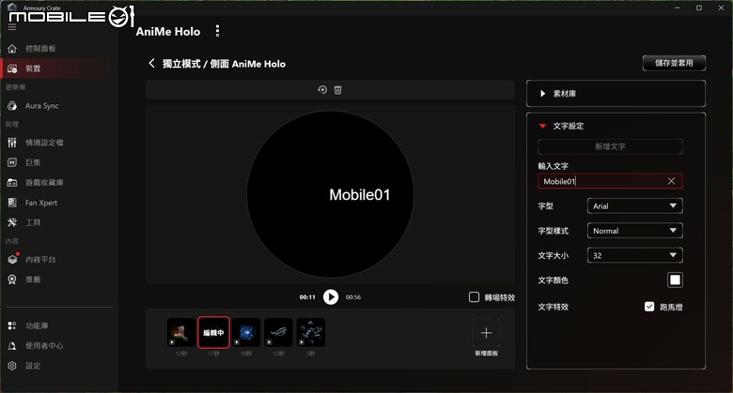Click the 控制面板 home icon
The image size is (733, 393).
click(x=12, y=49)
